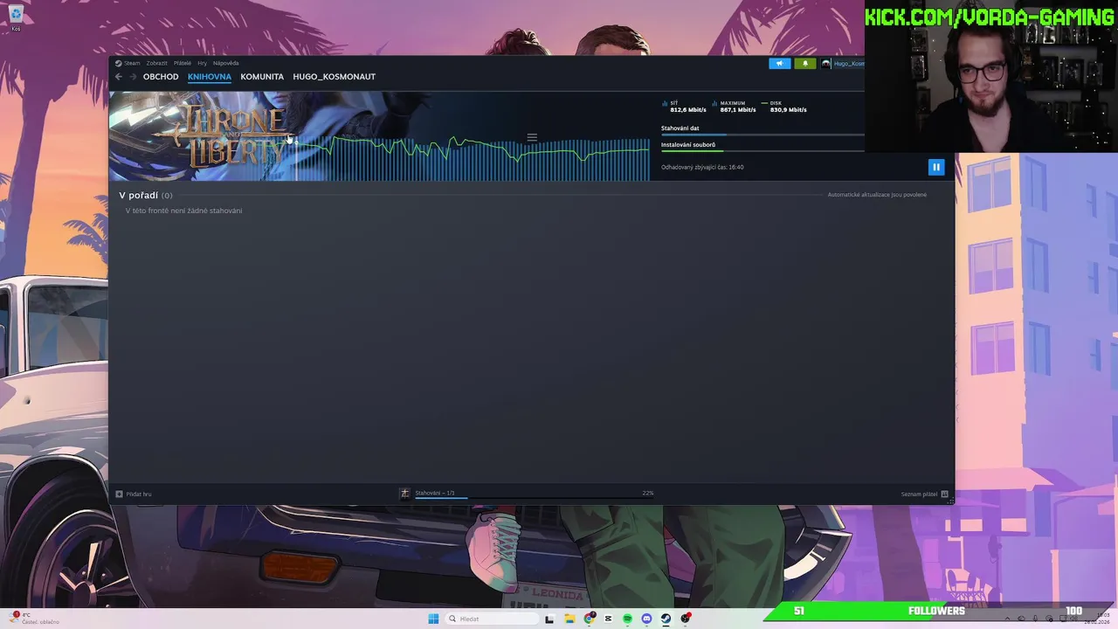Screen dimensions: 1118x629
Task: Open the last taskbar app with red badge
Action: coord(686,619)
